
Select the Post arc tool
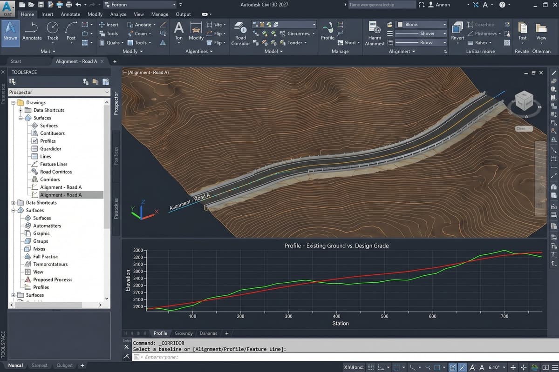(x=71, y=31)
